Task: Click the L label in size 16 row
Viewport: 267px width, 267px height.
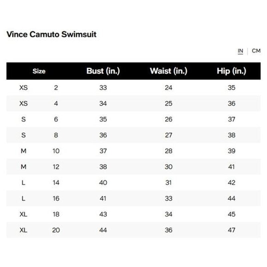Action: point(23,199)
